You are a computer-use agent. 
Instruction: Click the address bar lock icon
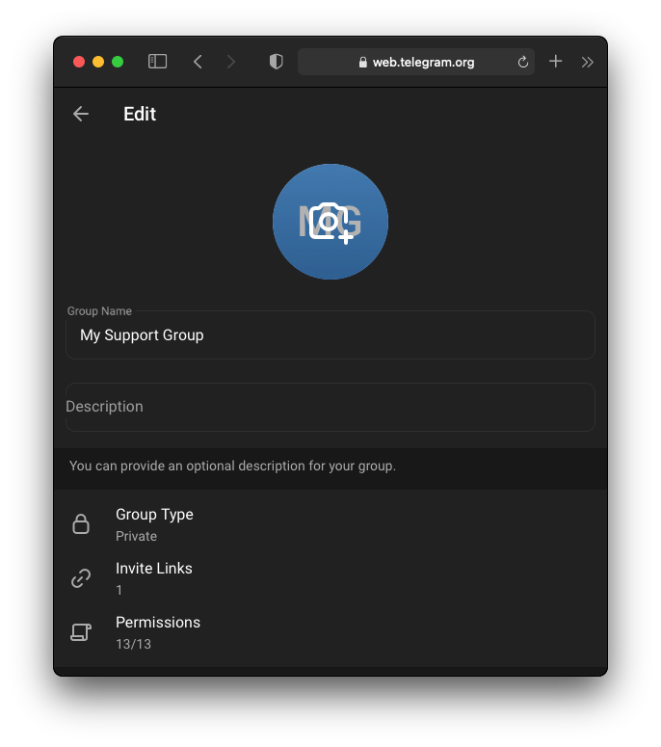coord(363,62)
